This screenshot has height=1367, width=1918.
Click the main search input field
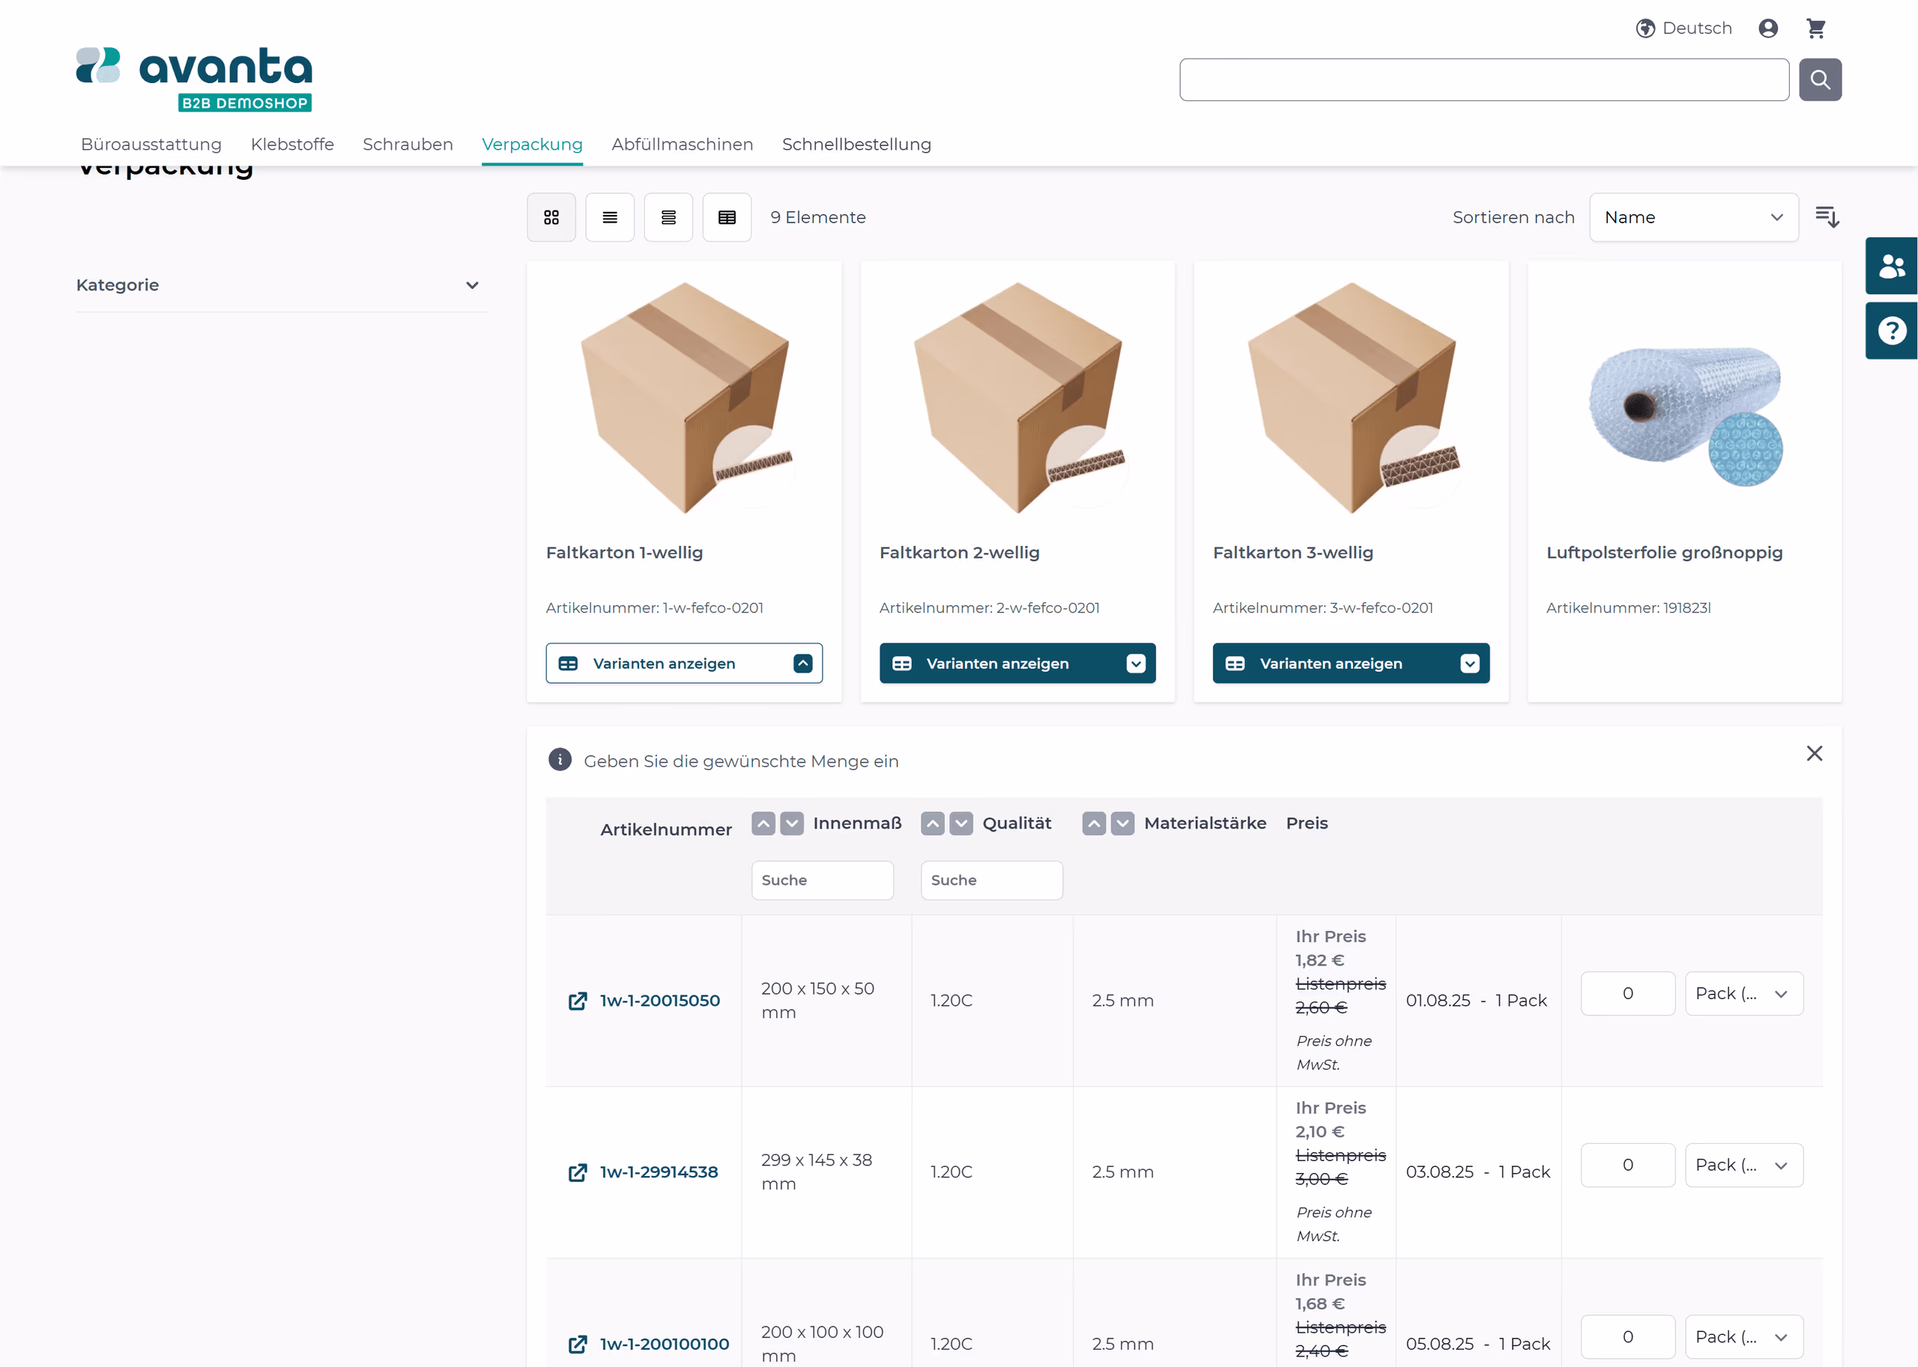click(x=1483, y=80)
